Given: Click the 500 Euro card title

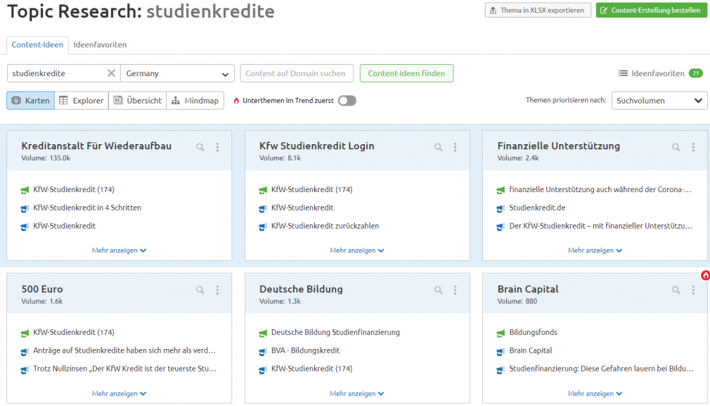Looking at the screenshot, I should coord(42,289).
